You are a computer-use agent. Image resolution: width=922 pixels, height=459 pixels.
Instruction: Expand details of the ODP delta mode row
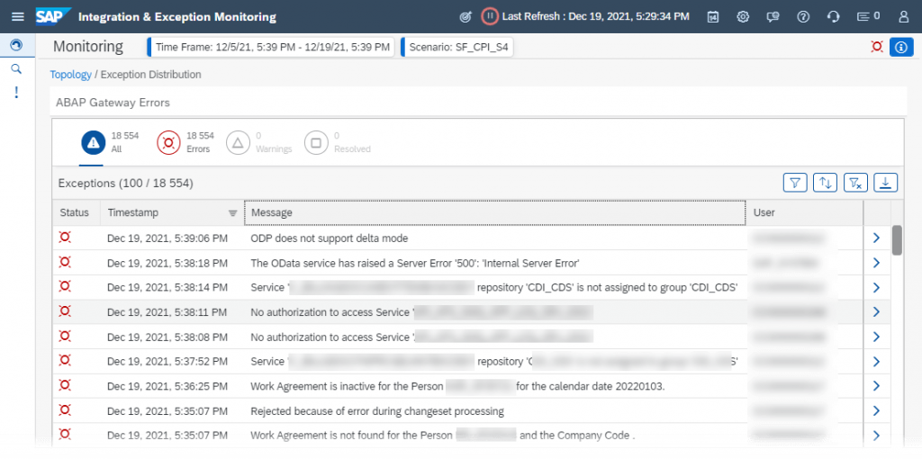pos(876,238)
